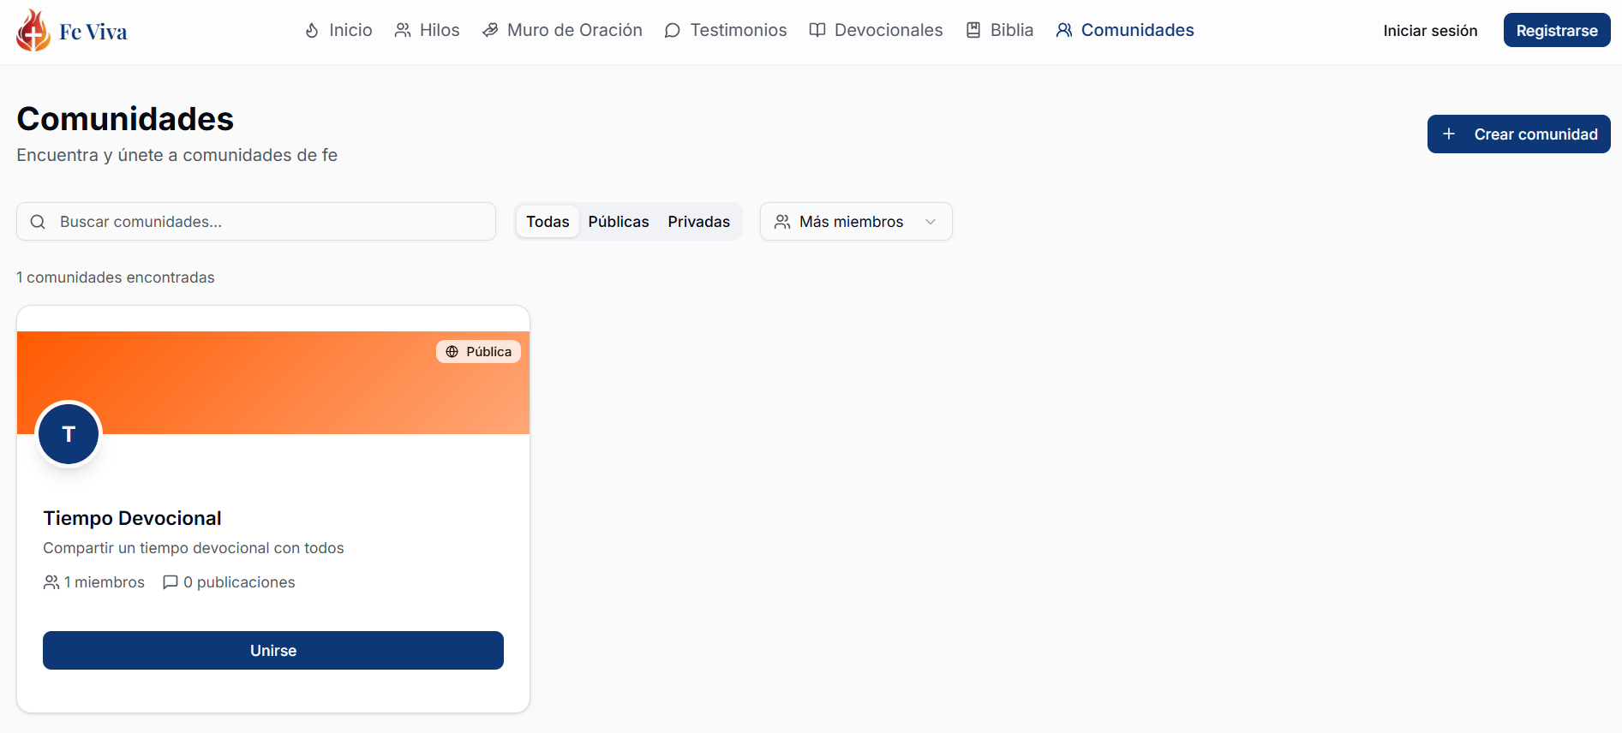Click the users icon beside Comunidades
The image size is (1622, 733).
(x=1064, y=31)
